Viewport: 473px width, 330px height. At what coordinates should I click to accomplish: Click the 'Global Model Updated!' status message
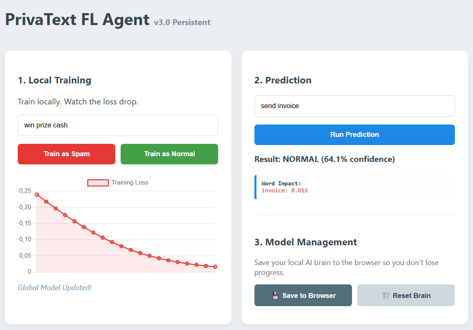(x=55, y=288)
